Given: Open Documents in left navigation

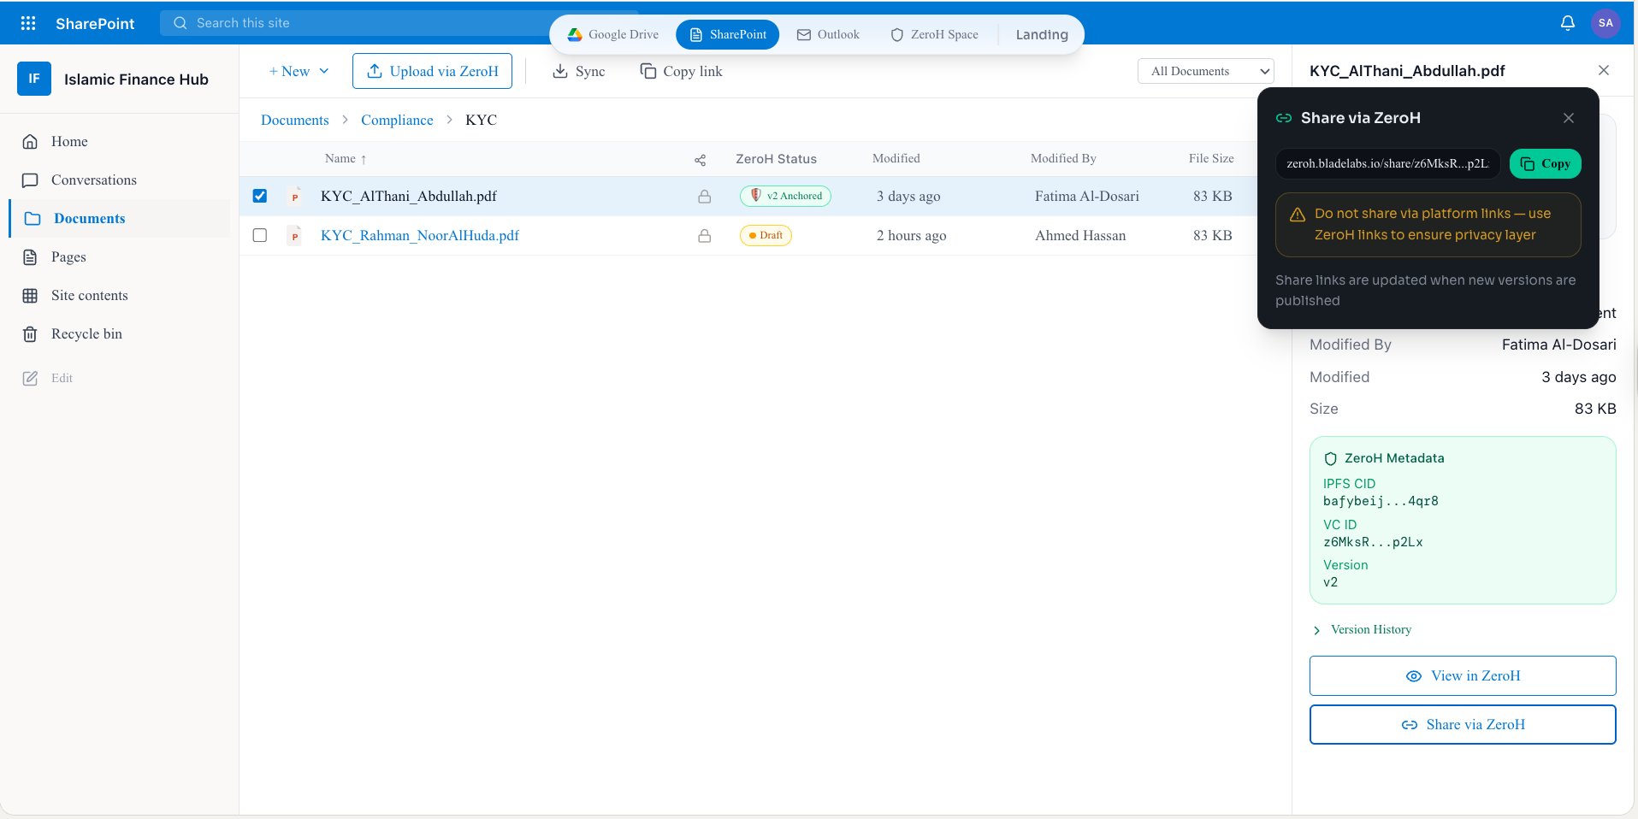Looking at the screenshot, I should click(x=120, y=219).
